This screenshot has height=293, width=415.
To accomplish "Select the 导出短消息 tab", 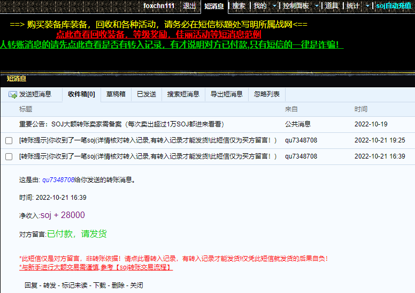I will (226, 94).
